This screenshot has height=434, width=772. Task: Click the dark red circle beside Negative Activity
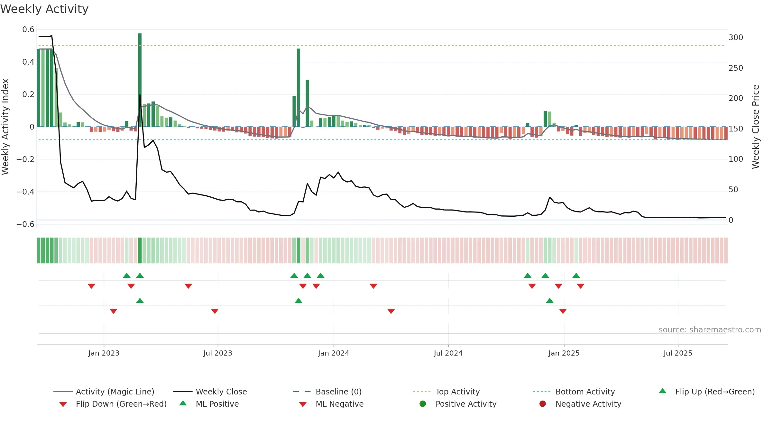point(543,404)
